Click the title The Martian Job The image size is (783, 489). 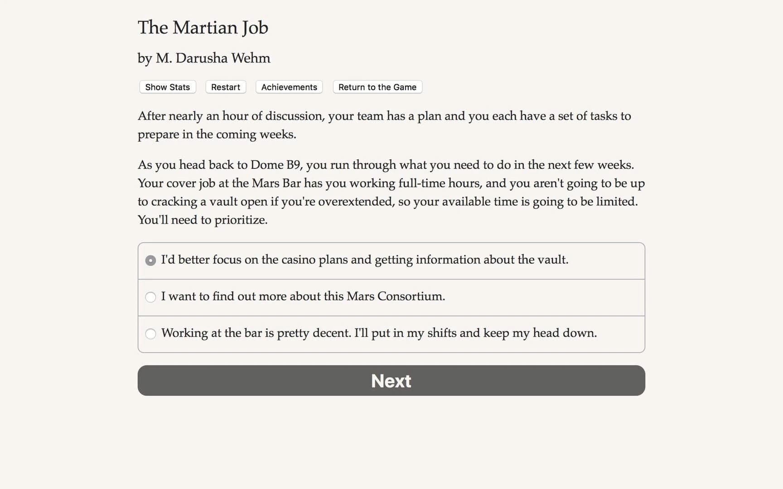click(x=203, y=28)
